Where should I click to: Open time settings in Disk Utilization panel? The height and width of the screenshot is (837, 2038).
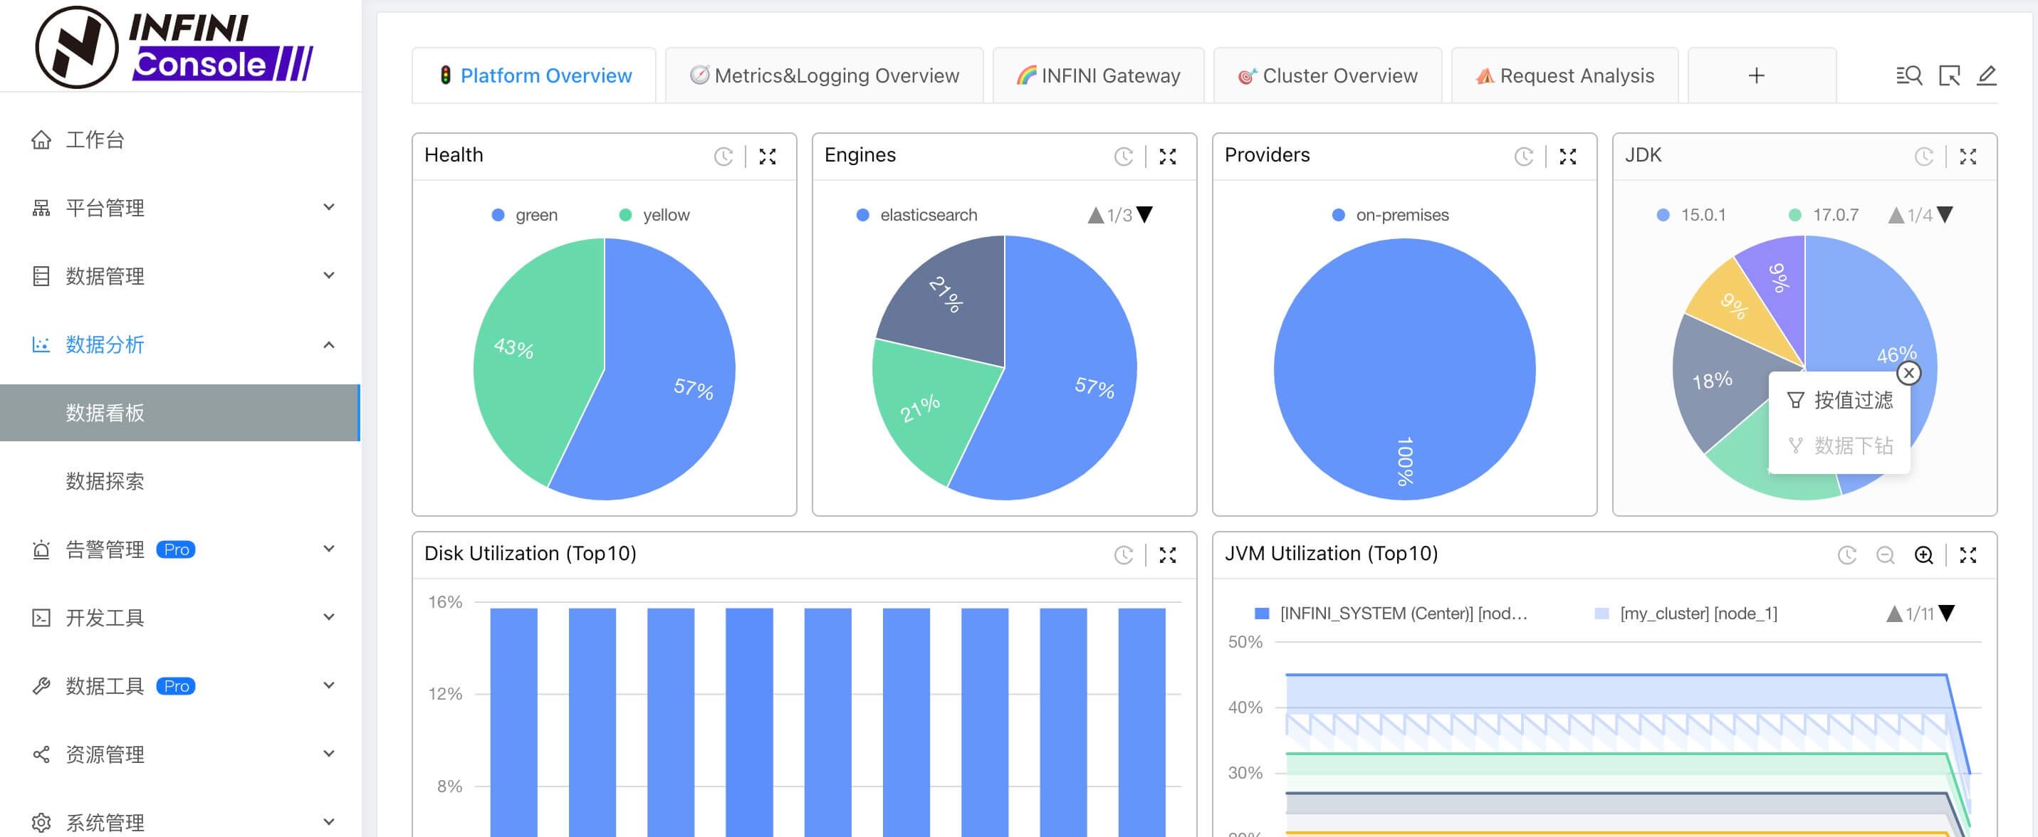pyautogui.click(x=1124, y=555)
